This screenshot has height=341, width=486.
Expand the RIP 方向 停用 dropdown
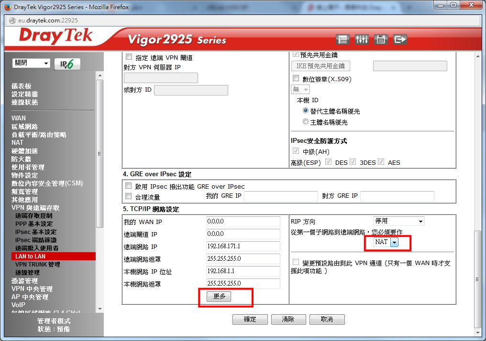pyautogui.click(x=399, y=221)
